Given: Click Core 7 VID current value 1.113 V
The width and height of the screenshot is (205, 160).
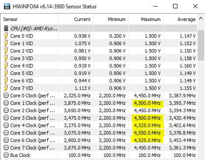Looking at the screenshot, I should [82, 88].
